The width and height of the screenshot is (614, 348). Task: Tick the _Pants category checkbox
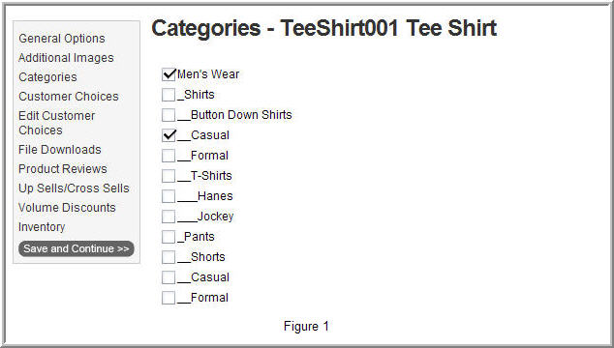click(169, 237)
